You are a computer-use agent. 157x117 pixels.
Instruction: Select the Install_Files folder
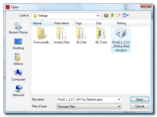point(62,35)
